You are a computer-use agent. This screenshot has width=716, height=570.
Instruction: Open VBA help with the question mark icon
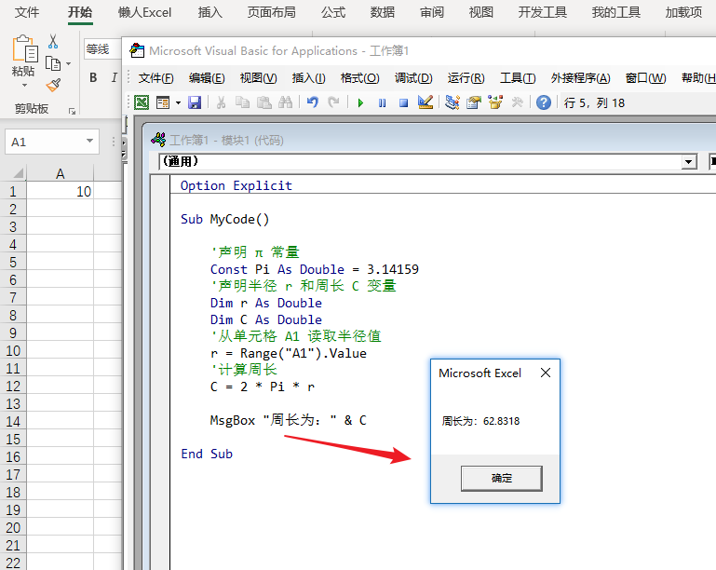pos(544,102)
